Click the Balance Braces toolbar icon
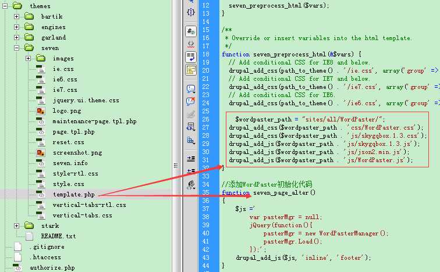Viewport: 440px width, 272px height. [191, 12]
